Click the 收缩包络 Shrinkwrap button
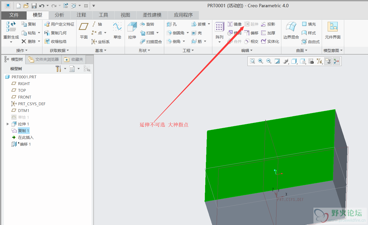 [55, 41]
